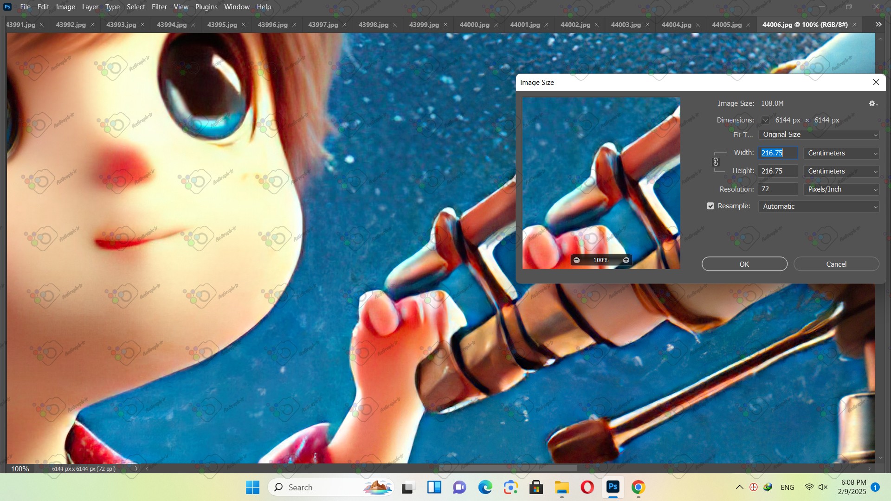
Task: Open the clock and date flyout
Action: (852, 487)
